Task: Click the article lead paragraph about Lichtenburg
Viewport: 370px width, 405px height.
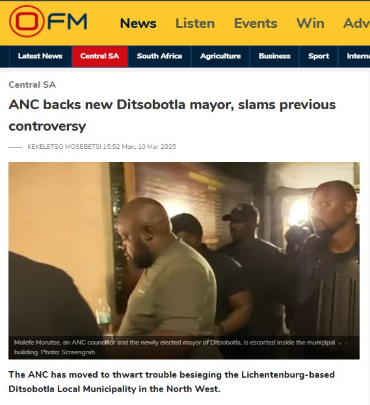Action: [172, 382]
